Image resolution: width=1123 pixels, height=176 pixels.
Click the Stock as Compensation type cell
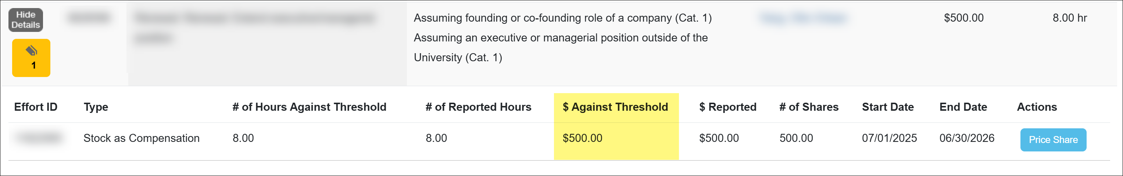click(x=141, y=138)
